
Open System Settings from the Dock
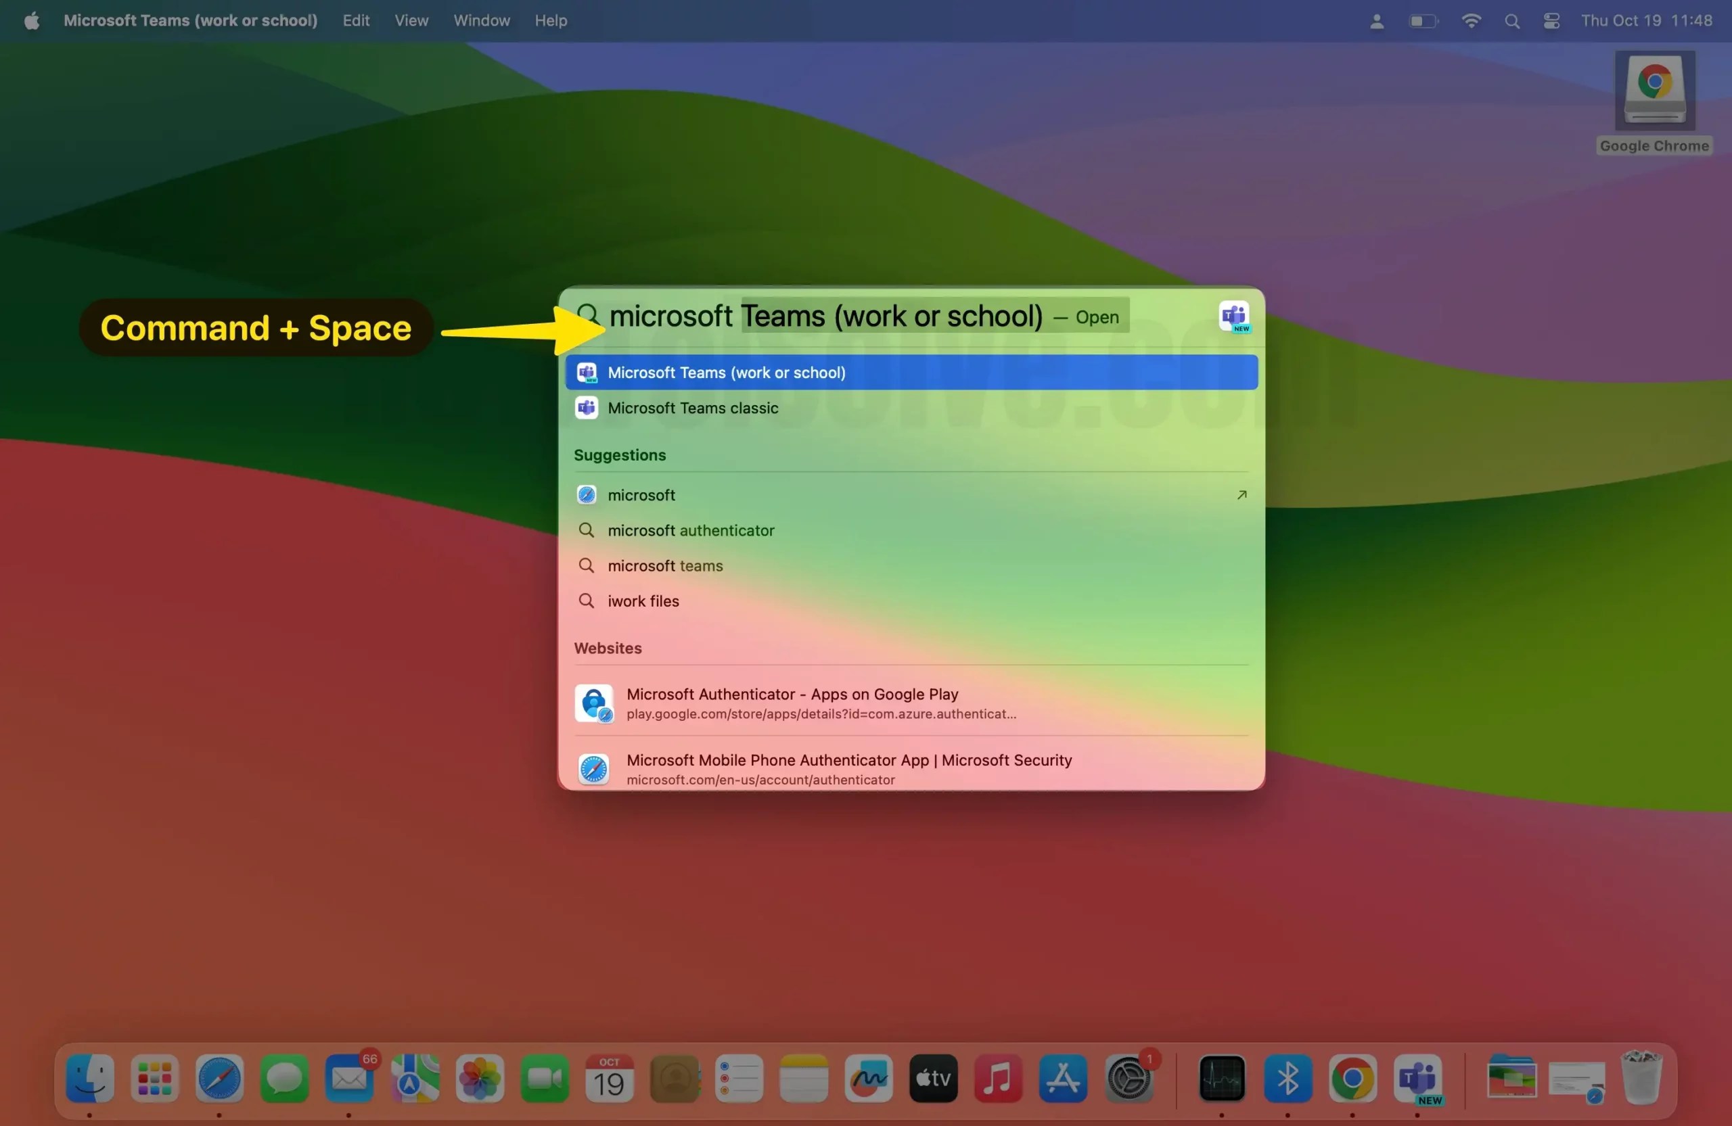1129,1079
